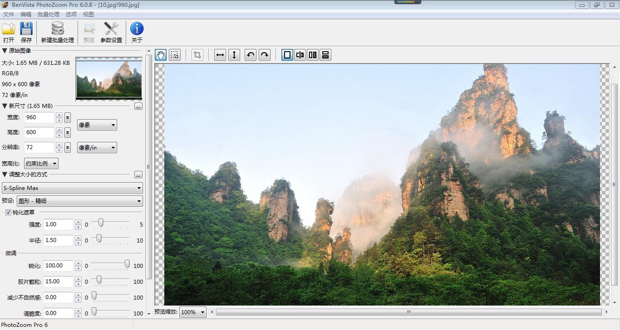Select the marquee selection tool
Image resolution: width=620 pixels, height=330 pixels.
[x=175, y=55]
